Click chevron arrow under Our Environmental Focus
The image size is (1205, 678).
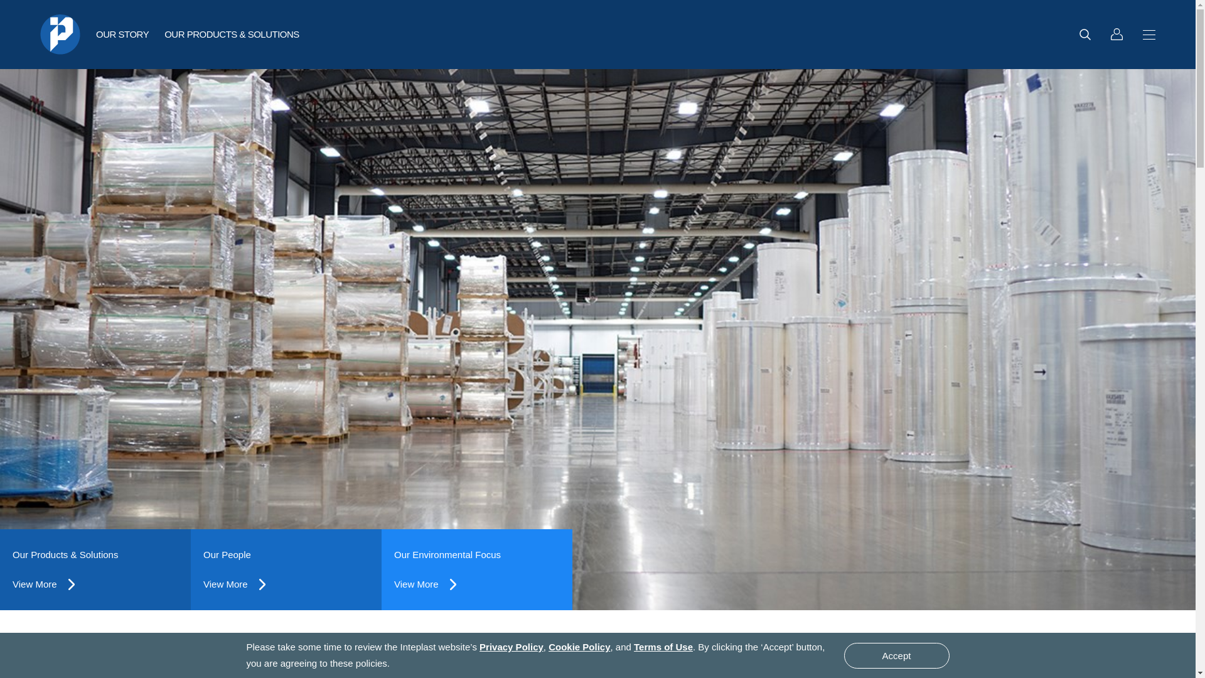click(x=453, y=584)
